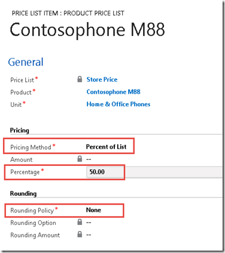The height and width of the screenshot is (253, 225).
Task: Select the Contosophone M88 page title
Action: pyautogui.click(x=87, y=30)
